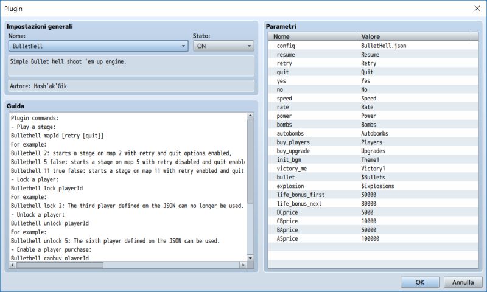The image size is (487, 292).
Task: Click the Guida horizontal scrollbar thumb
Action: 60,265
